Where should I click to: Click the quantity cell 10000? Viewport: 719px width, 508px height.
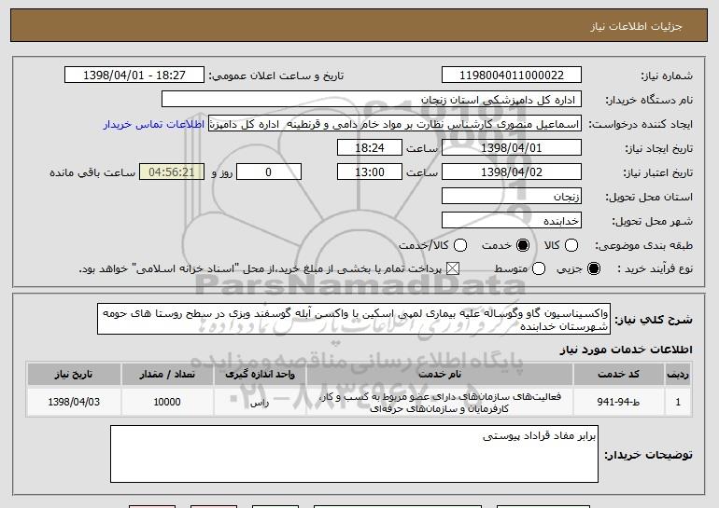pos(167,403)
